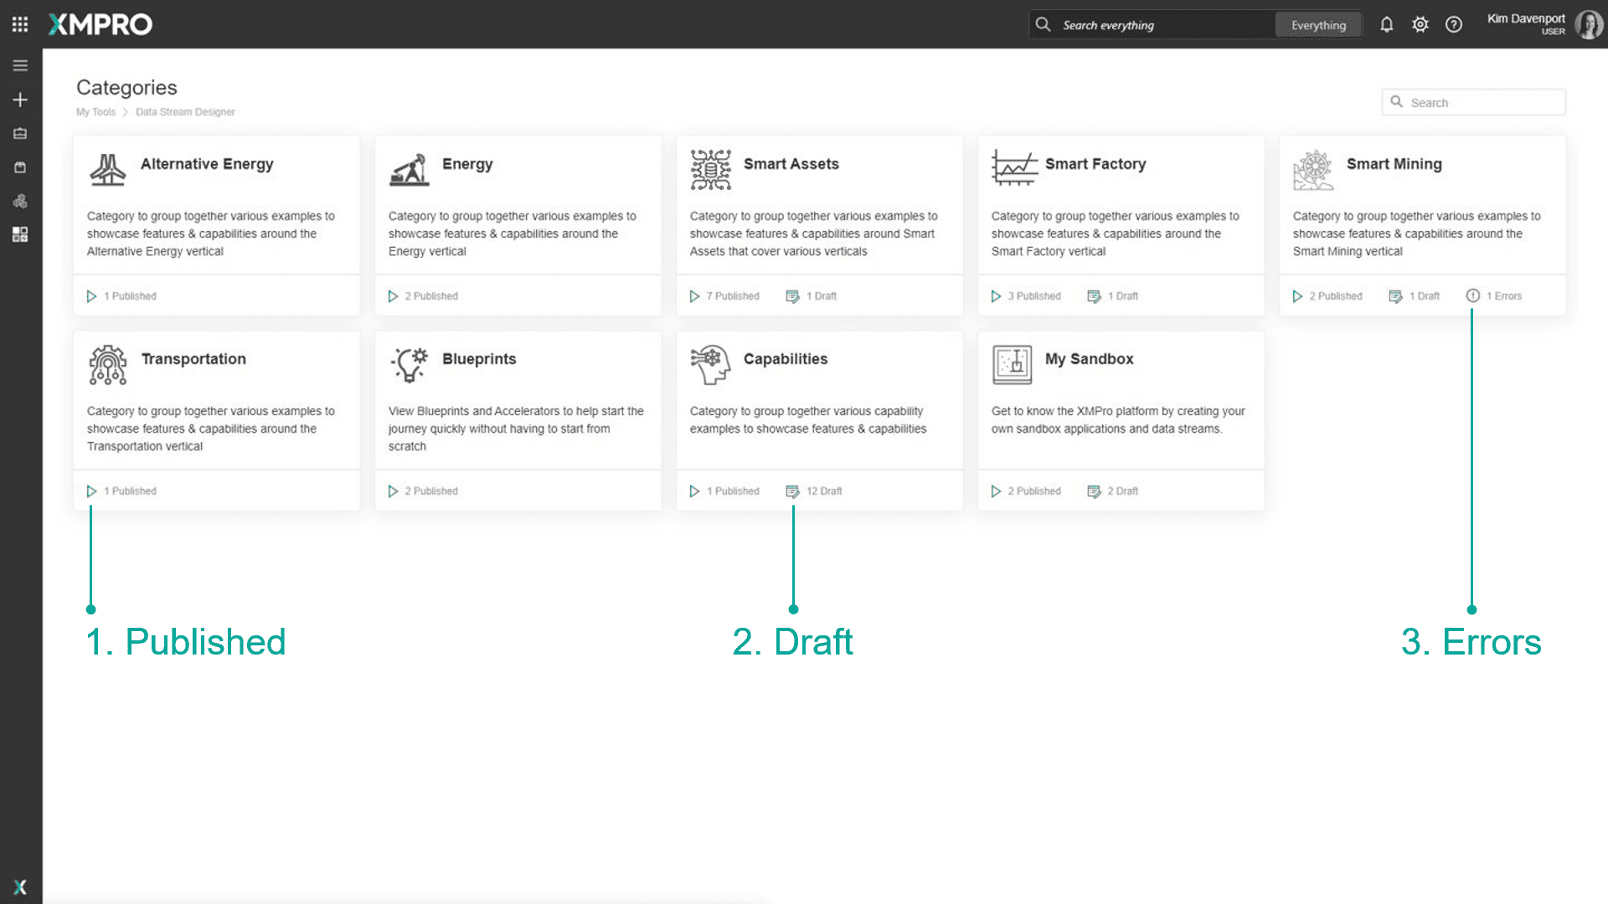Open the Transportation category icon
This screenshot has width=1608, height=904.
click(106, 363)
